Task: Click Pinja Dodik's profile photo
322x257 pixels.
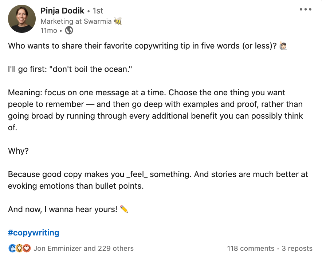Action: 21,19
